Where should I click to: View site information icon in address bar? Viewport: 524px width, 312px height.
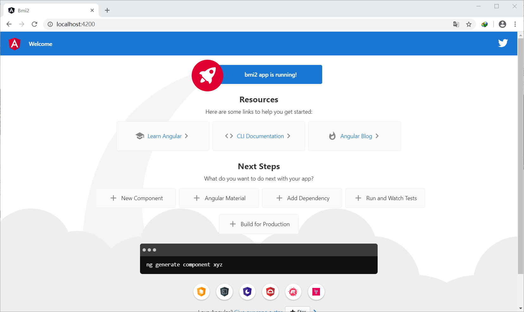[x=50, y=24]
